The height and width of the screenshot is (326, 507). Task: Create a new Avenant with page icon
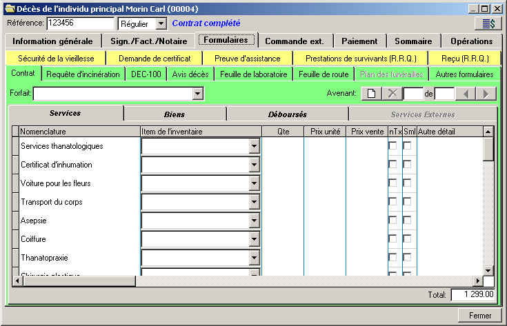(371, 94)
